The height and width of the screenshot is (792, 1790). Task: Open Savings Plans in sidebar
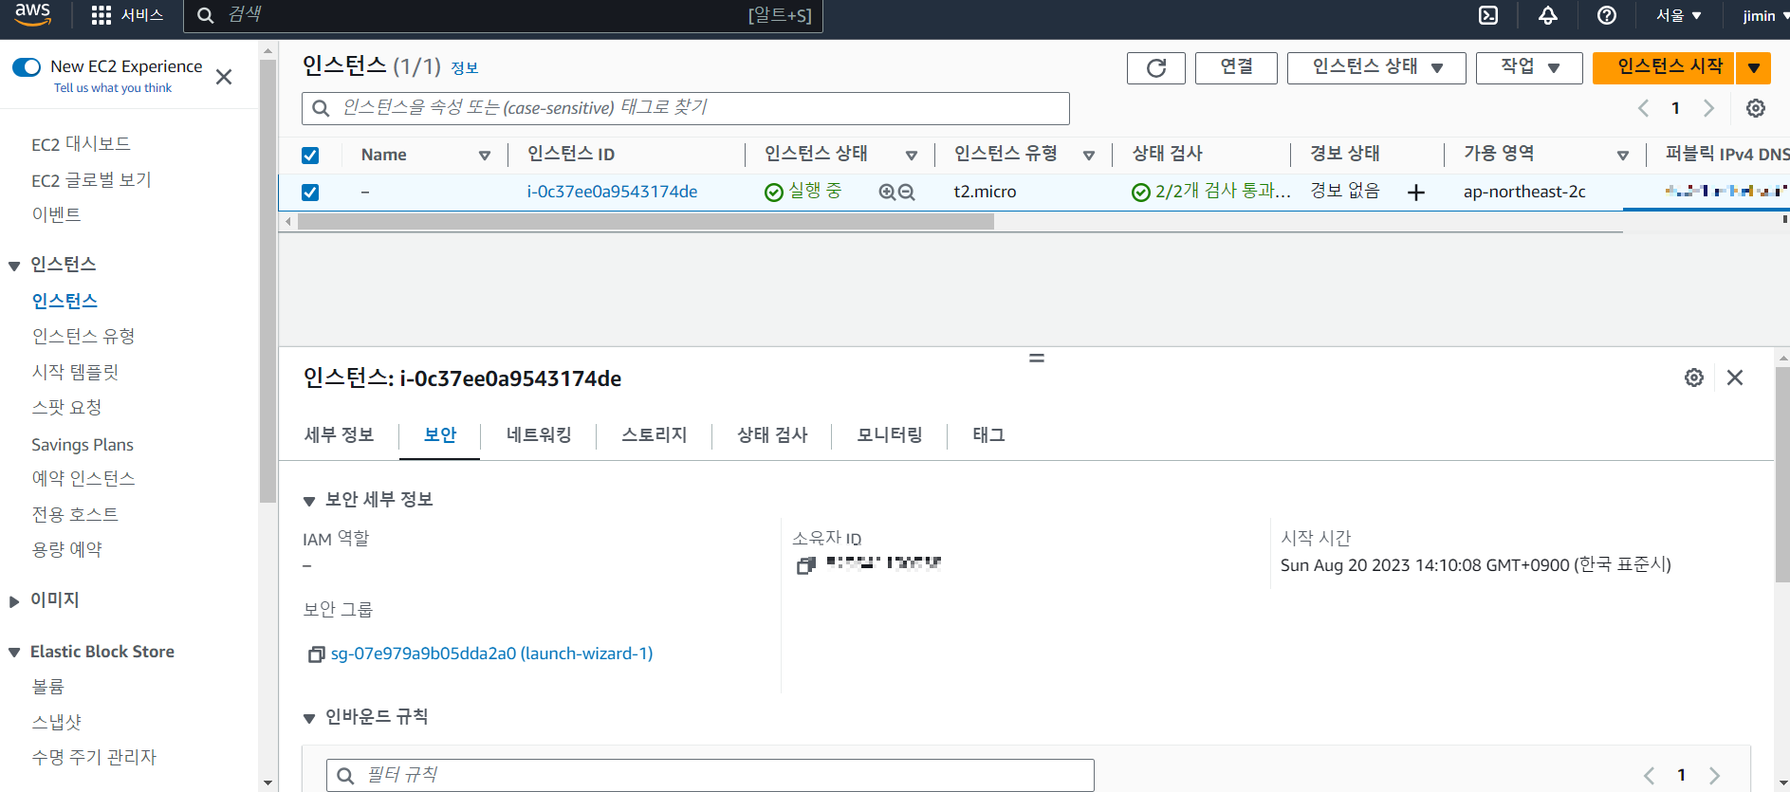(x=83, y=445)
